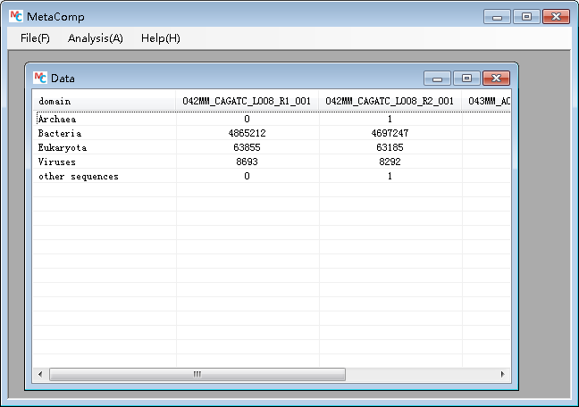This screenshot has width=579, height=407.
Task: Click the horizontal scrollbar thumb
Action: 197,374
